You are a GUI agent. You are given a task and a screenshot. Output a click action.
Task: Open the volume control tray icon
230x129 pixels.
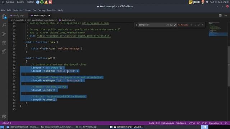coord(199,2)
